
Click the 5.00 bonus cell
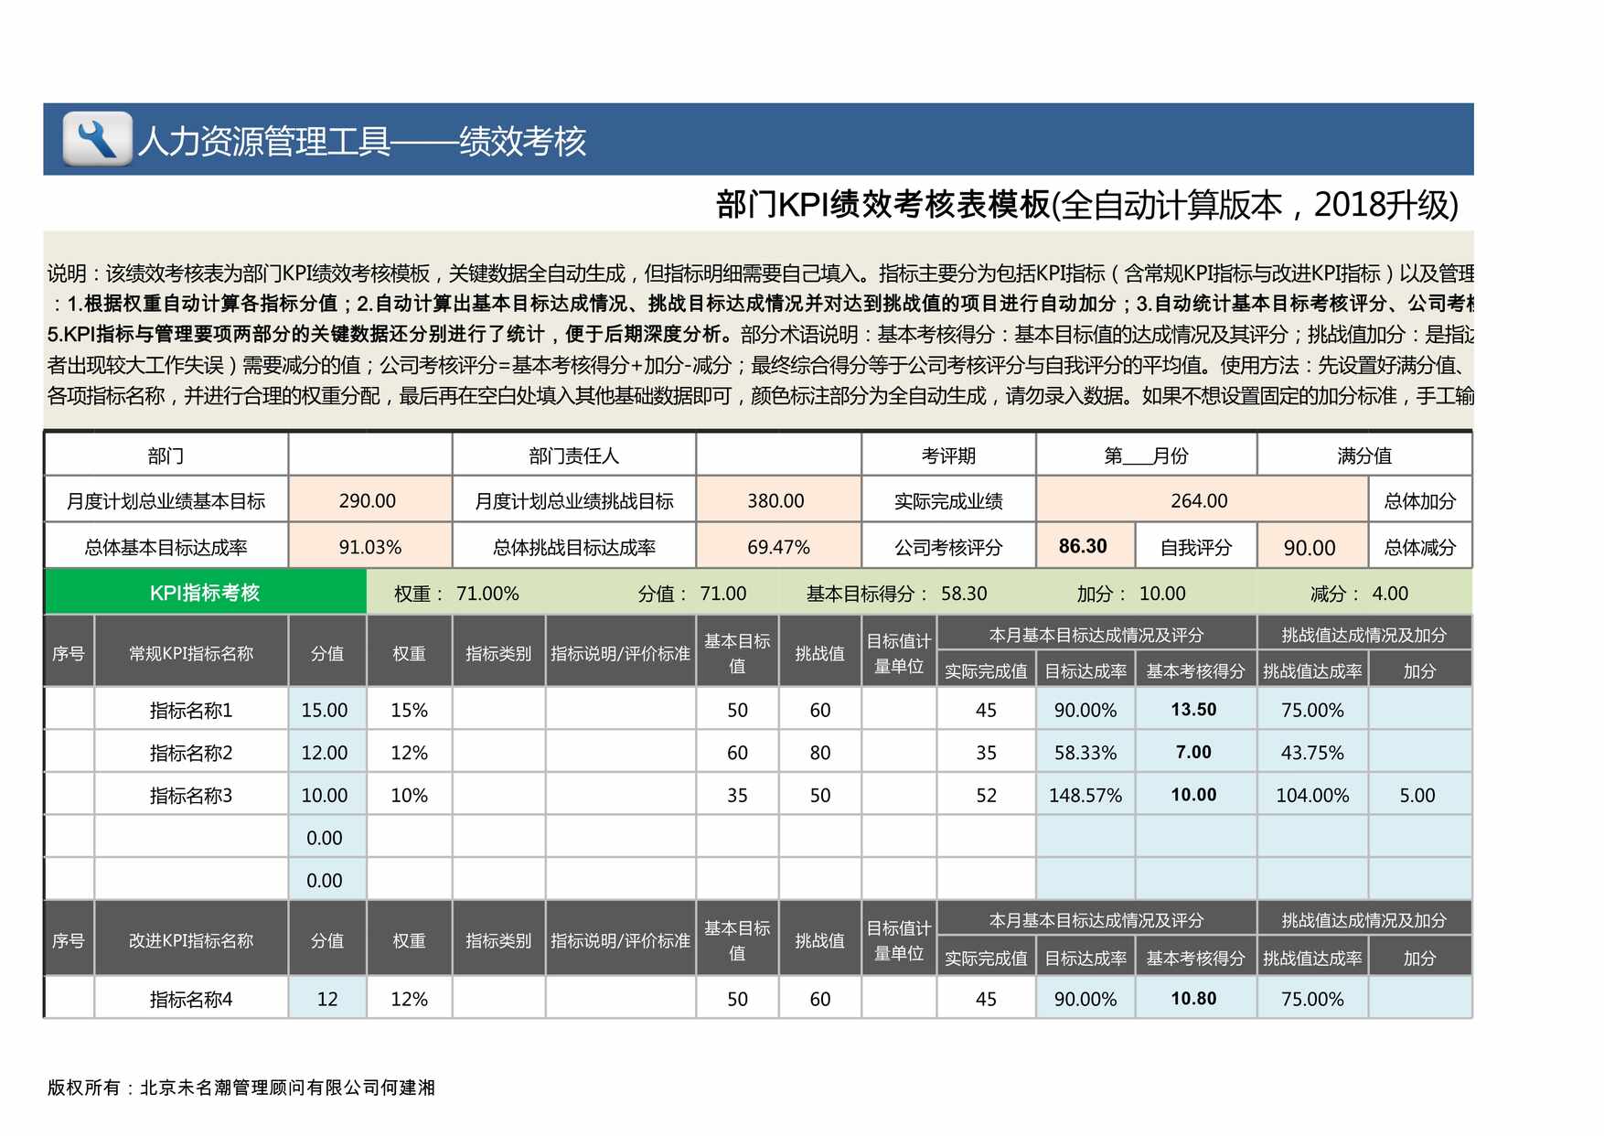tap(1418, 796)
